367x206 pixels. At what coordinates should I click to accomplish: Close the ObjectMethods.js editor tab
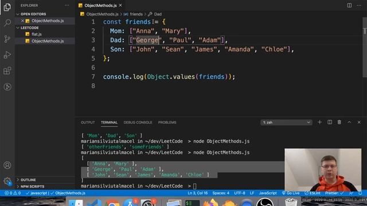point(120,5)
